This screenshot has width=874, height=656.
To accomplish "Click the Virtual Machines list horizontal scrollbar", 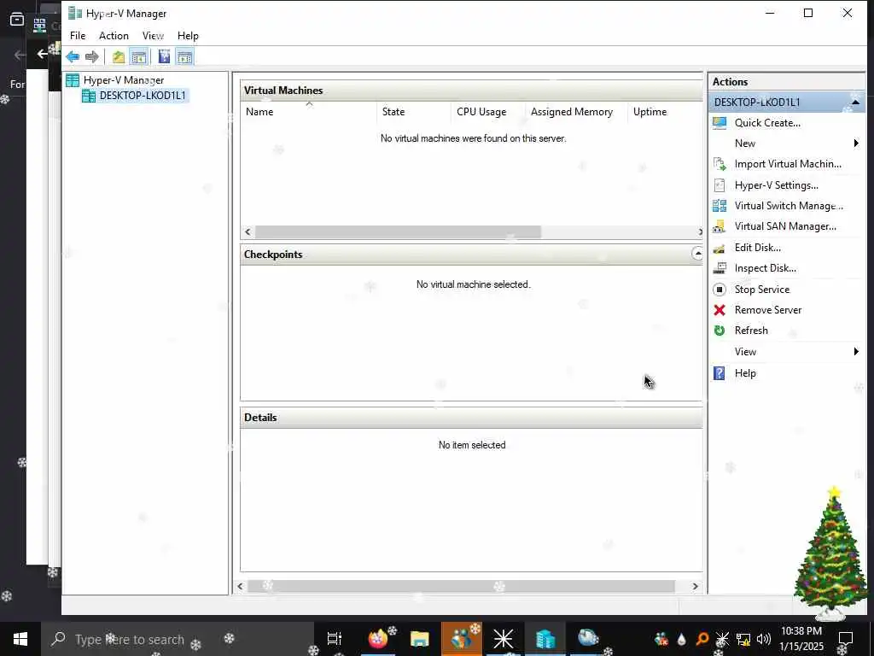I will click(398, 231).
